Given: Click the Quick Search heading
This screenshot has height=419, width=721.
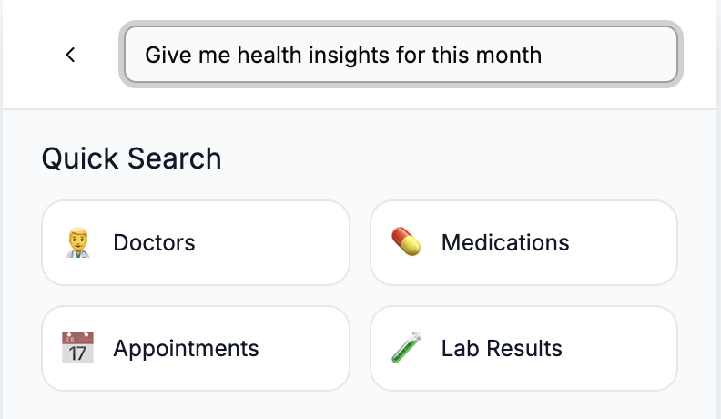Looking at the screenshot, I should [x=131, y=158].
